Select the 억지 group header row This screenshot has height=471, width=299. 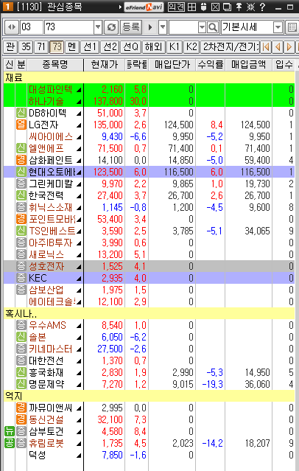coord(149,397)
